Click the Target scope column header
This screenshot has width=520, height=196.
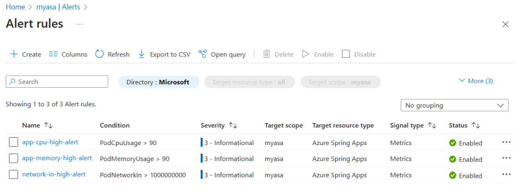point(284,125)
